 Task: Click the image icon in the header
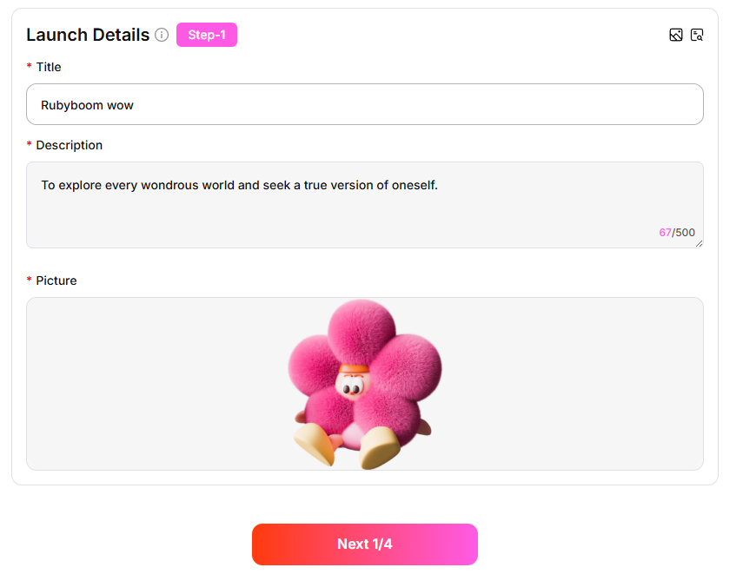676,35
